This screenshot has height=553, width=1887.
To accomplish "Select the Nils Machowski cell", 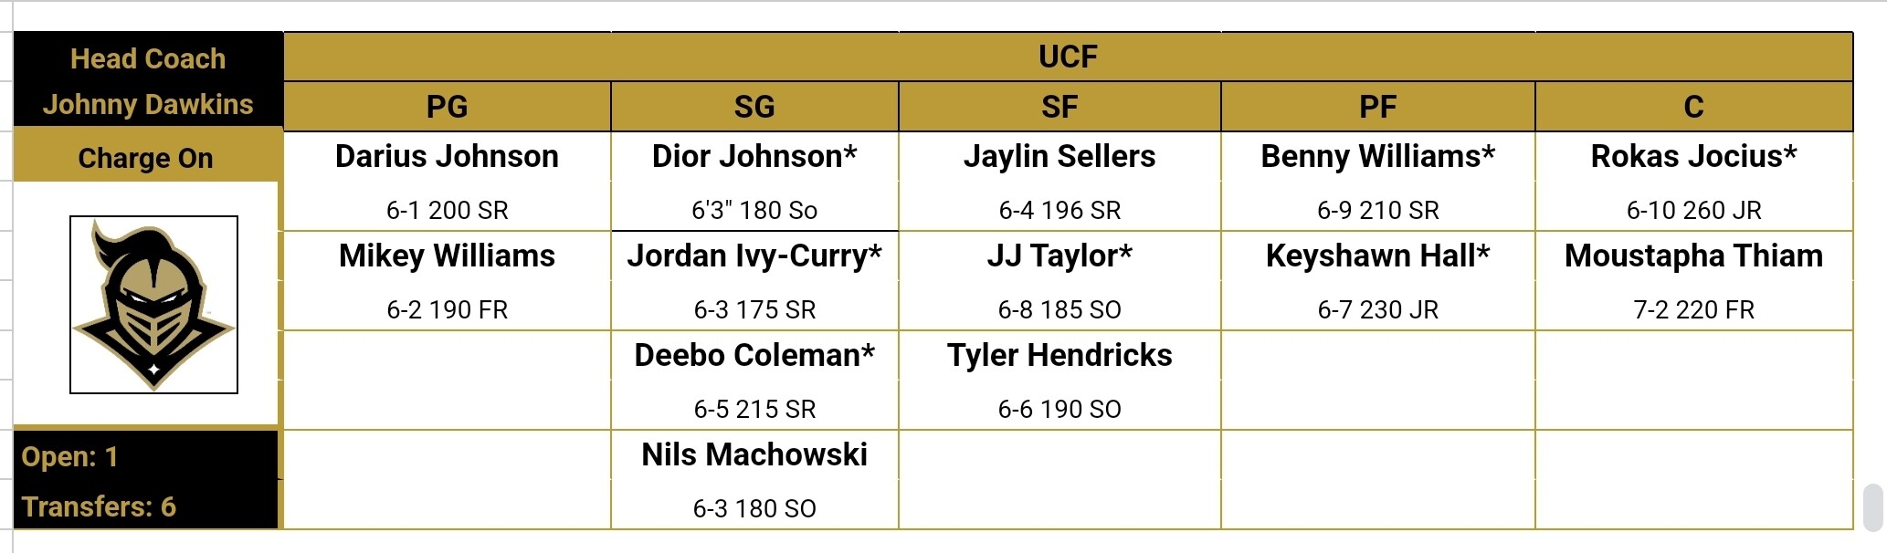I will 754,454.
